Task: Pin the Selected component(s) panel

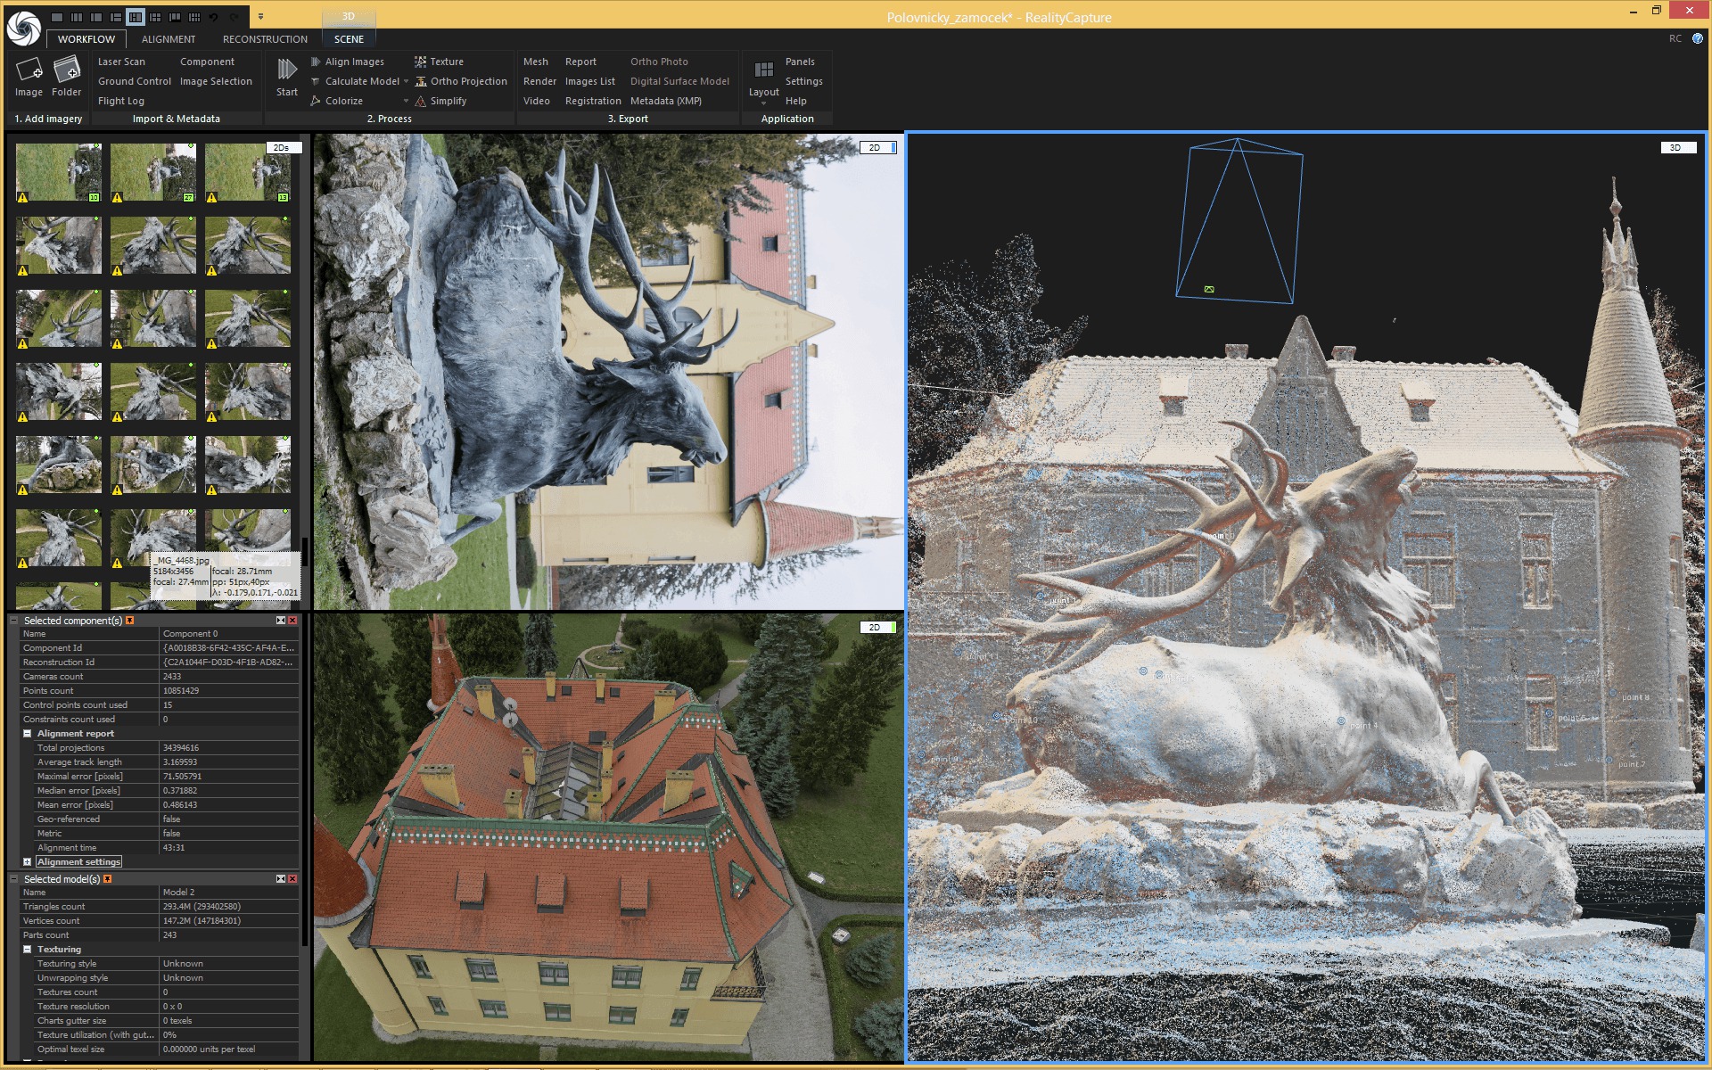Action: click(130, 621)
